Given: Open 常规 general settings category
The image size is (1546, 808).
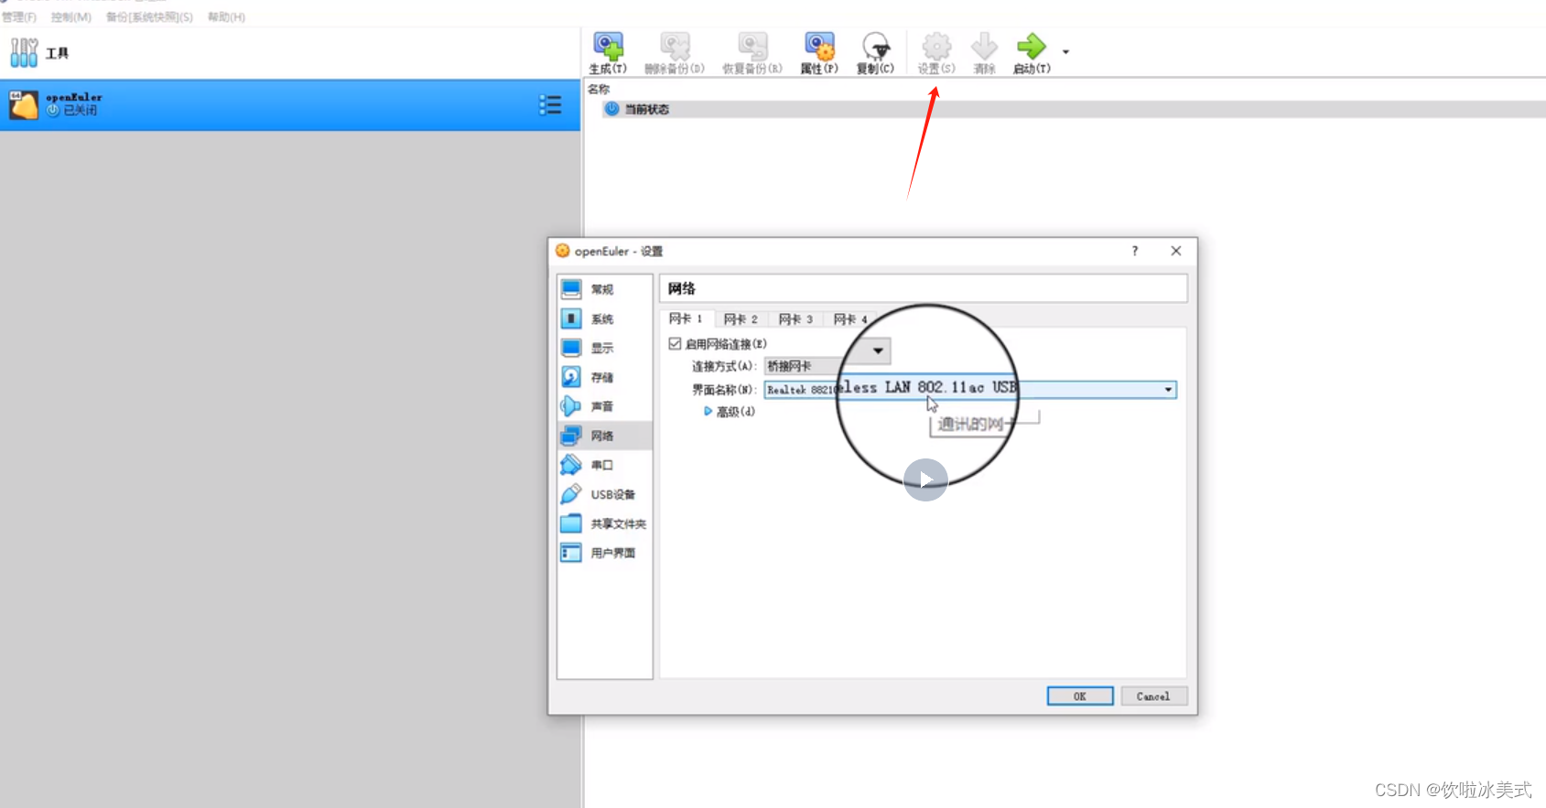Looking at the screenshot, I should pyautogui.click(x=605, y=289).
